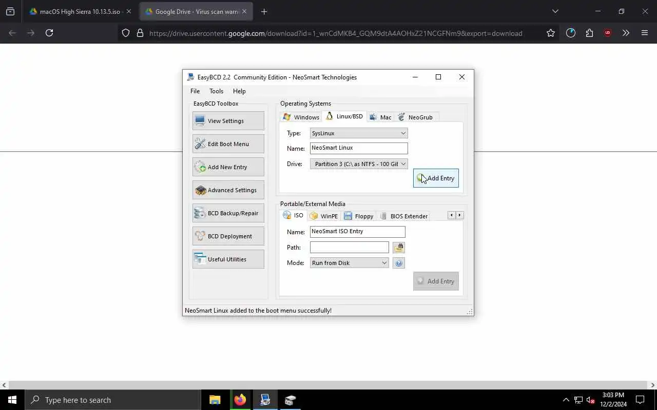Click the profile circle icon in browser toolbar
657x410 pixels.
[571, 33]
